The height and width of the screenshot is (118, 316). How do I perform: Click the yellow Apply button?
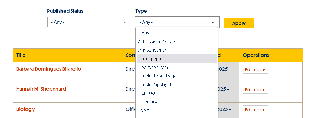[x=239, y=23]
